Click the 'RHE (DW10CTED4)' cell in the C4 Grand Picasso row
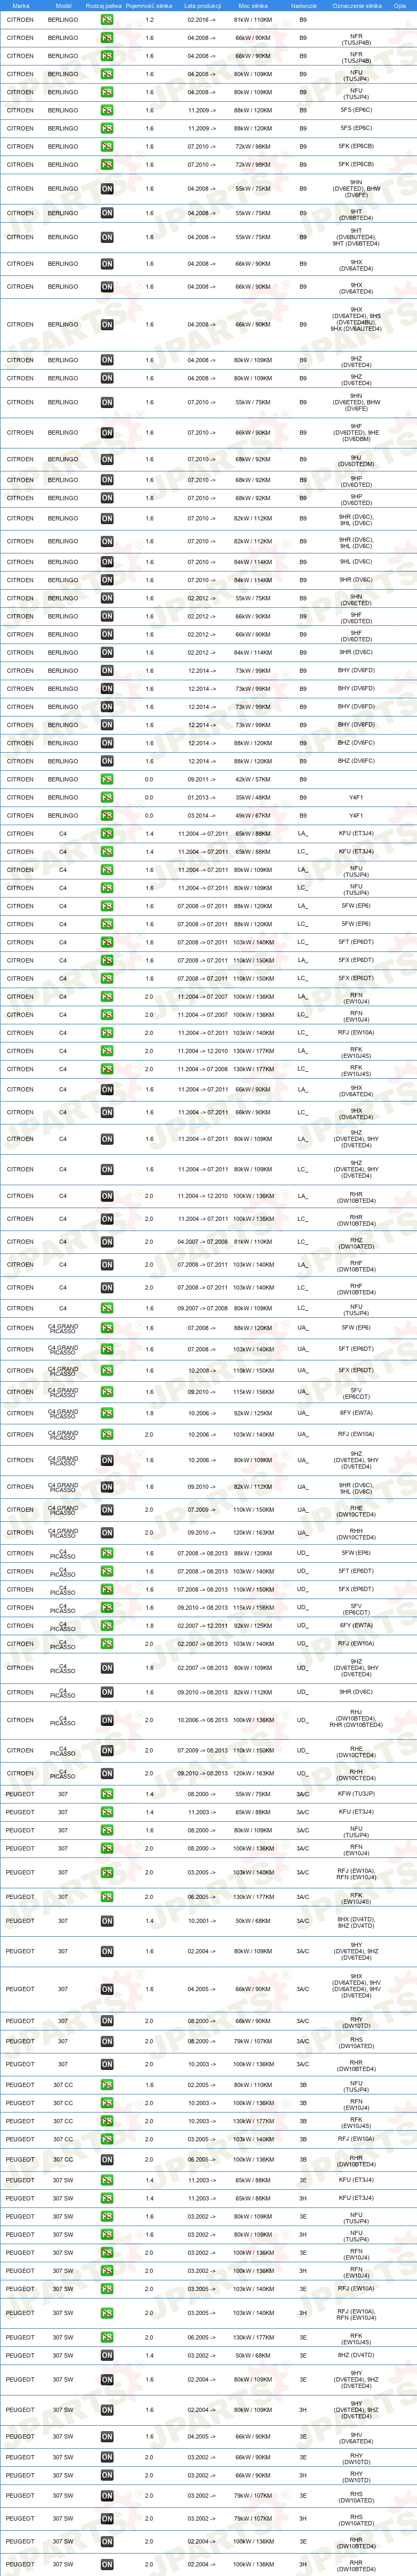Screen dimensions: 417x2576 (x=357, y=1511)
